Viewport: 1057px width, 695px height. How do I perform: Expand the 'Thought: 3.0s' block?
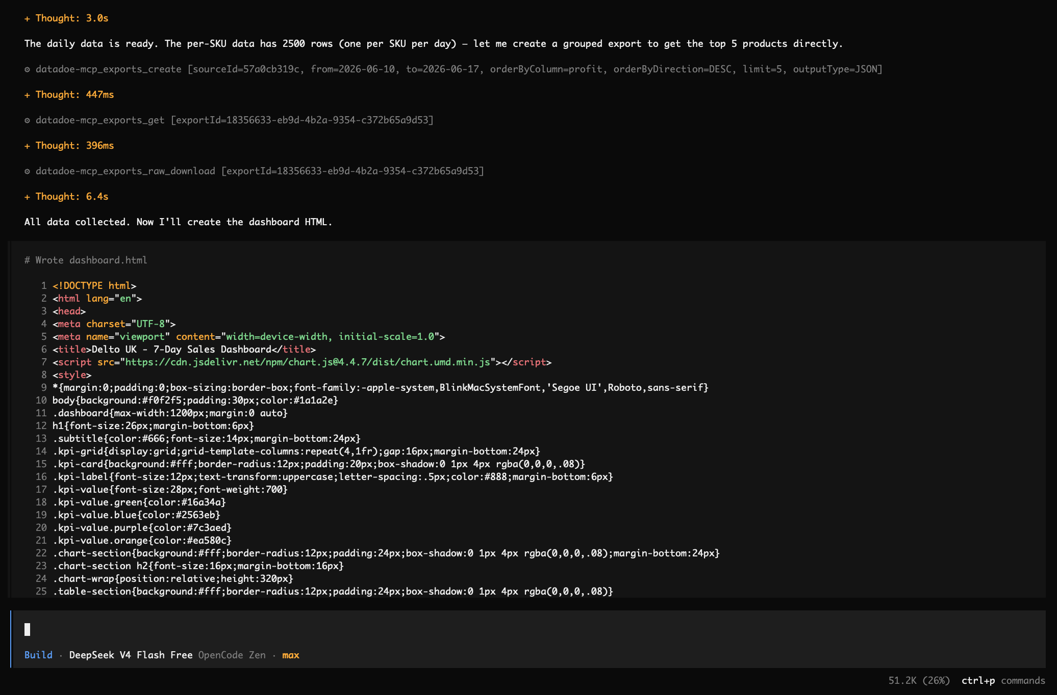(66, 18)
